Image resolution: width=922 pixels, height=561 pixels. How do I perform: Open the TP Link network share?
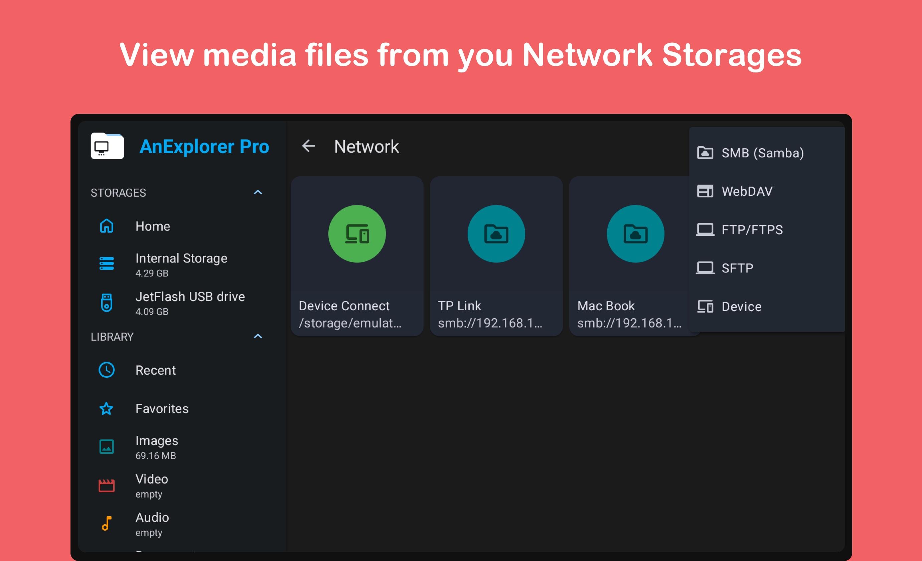496,256
